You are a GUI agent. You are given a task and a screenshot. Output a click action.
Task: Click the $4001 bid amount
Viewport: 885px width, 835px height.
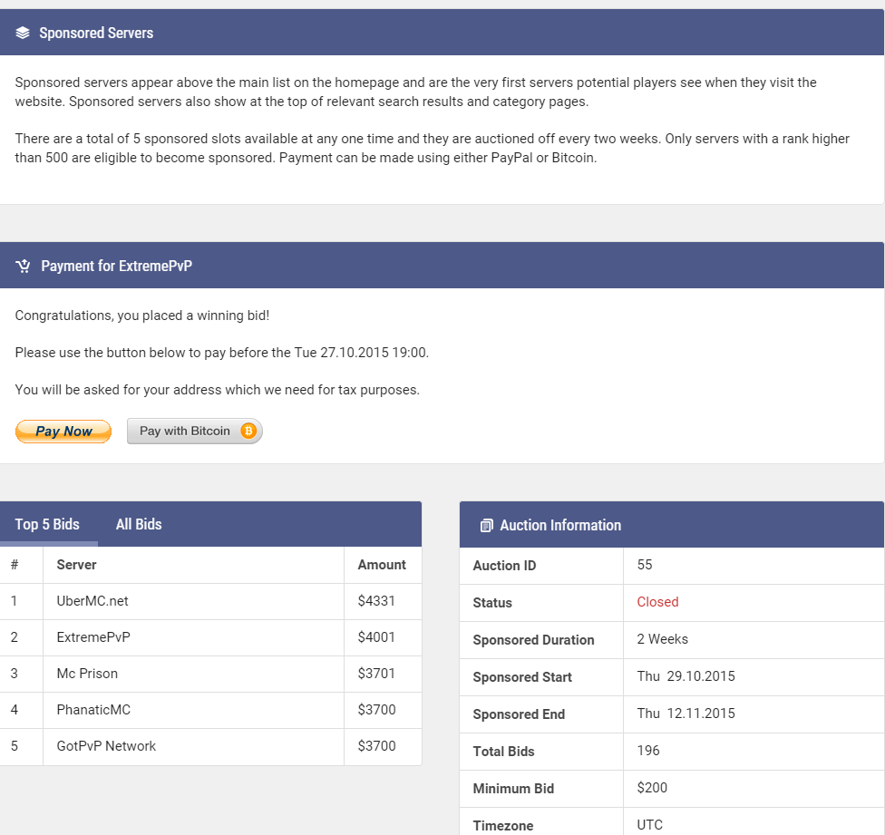[x=376, y=637]
